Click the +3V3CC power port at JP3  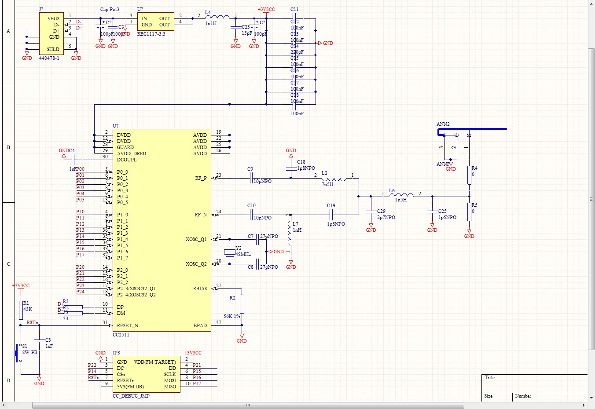coord(193,353)
